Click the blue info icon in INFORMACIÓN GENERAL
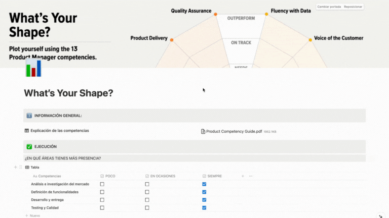 pyautogui.click(x=29, y=116)
